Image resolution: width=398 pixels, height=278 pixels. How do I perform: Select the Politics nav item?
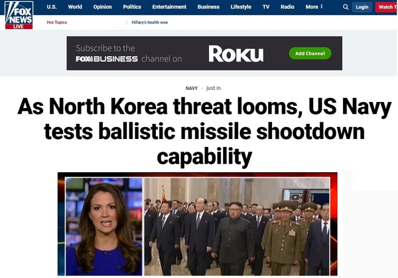[132, 7]
